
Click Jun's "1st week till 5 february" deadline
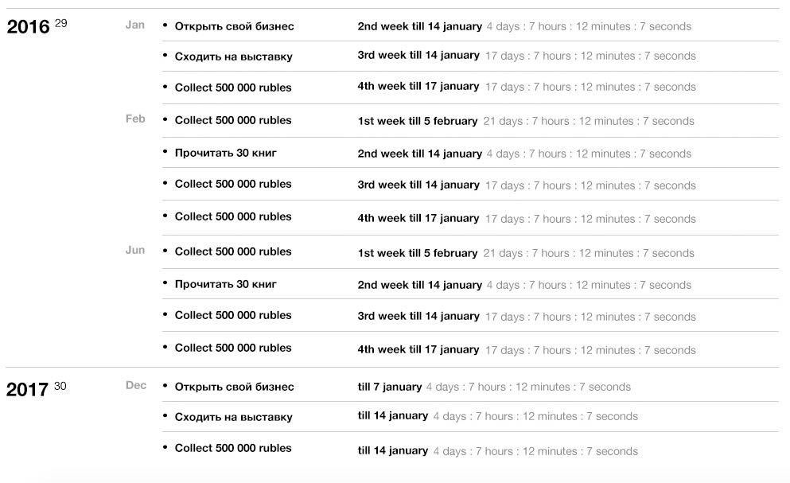click(x=418, y=253)
